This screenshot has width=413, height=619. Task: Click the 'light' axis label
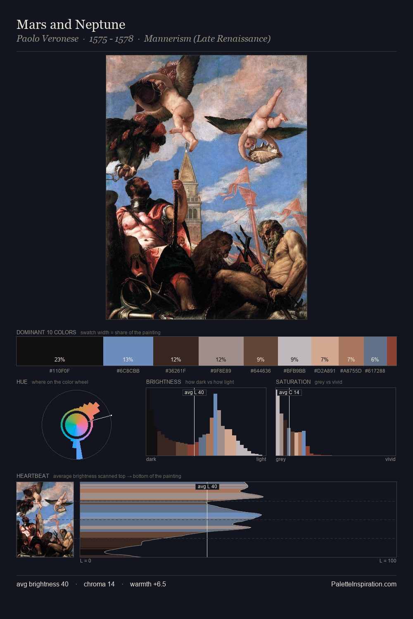coord(261,459)
